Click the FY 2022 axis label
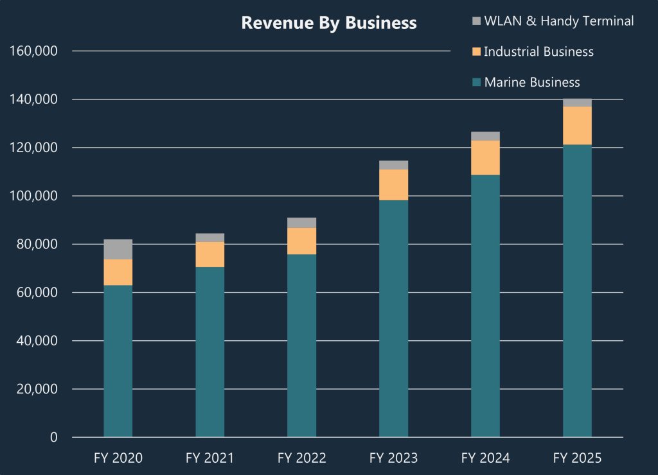The height and width of the screenshot is (475, 658). [301, 458]
